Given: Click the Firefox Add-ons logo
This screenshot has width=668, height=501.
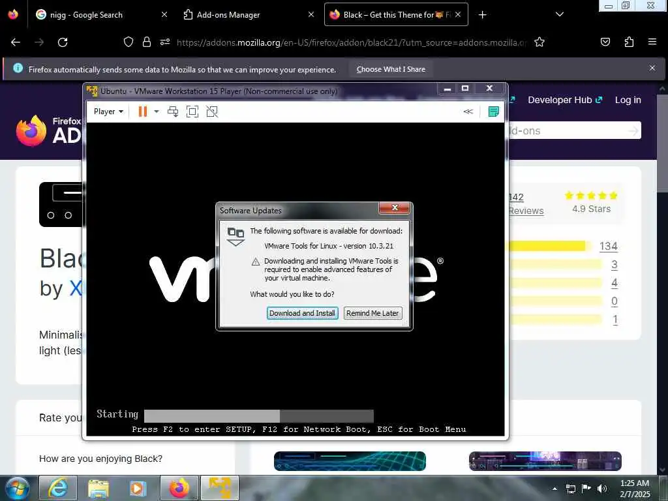Looking at the screenshot, I should 49,130.
